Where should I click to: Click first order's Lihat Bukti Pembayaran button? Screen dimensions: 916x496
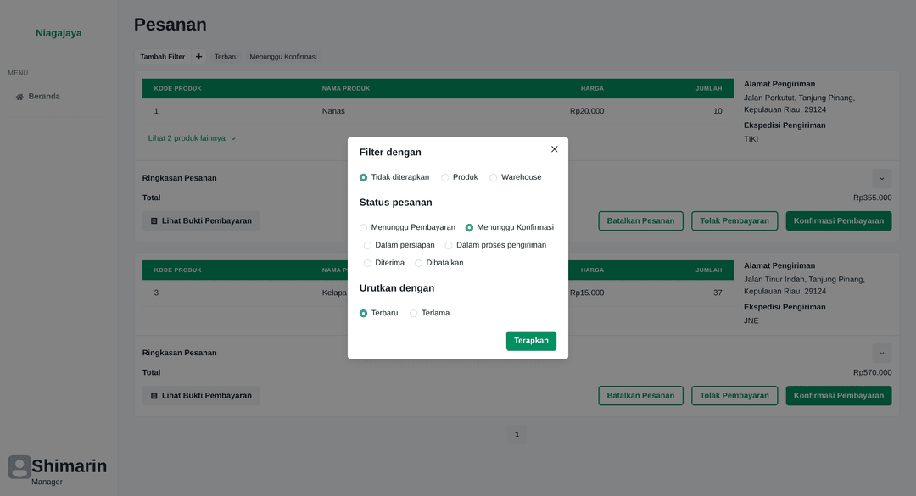point(201,220)
